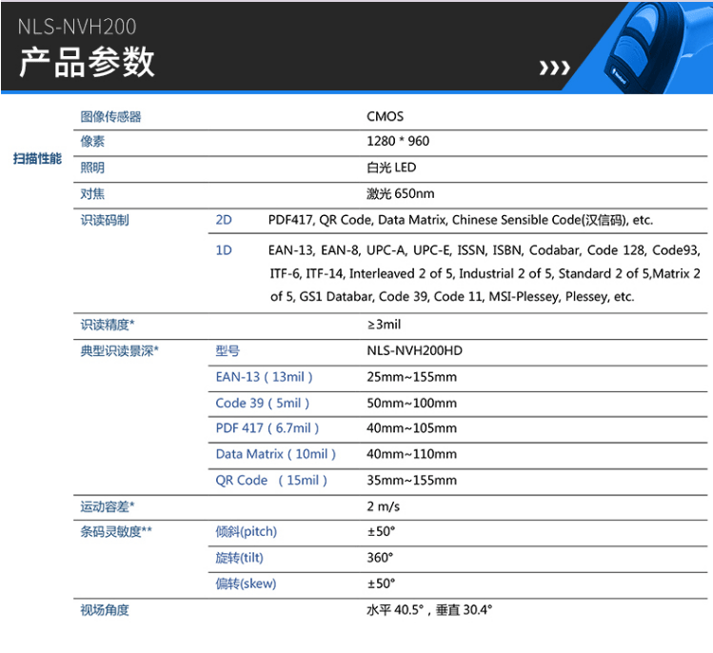Click the 激光 650nm value

pyautogui.click(x=400, y=194)
